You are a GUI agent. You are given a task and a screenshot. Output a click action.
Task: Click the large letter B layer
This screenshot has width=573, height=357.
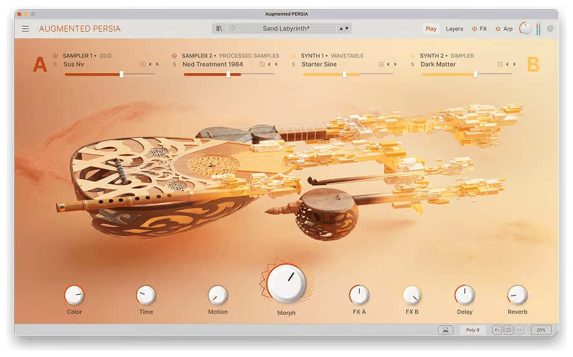pos(533,64)
